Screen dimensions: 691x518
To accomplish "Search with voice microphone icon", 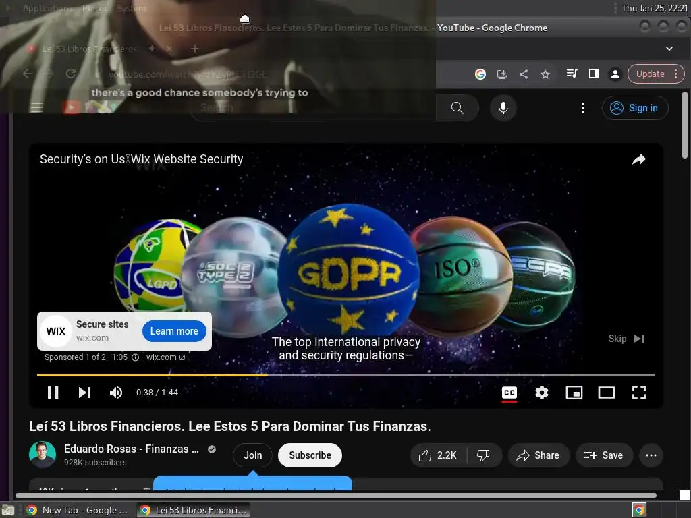I will point(503,108).
